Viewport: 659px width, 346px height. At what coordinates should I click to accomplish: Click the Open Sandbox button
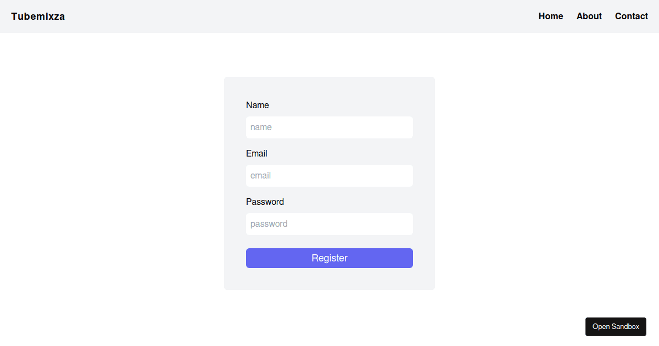(x=616, y=327)
